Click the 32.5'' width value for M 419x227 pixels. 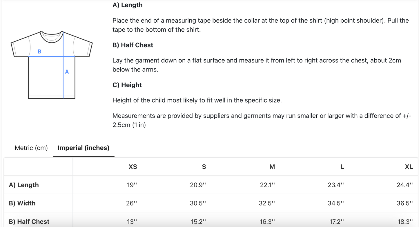click(267, 203)
